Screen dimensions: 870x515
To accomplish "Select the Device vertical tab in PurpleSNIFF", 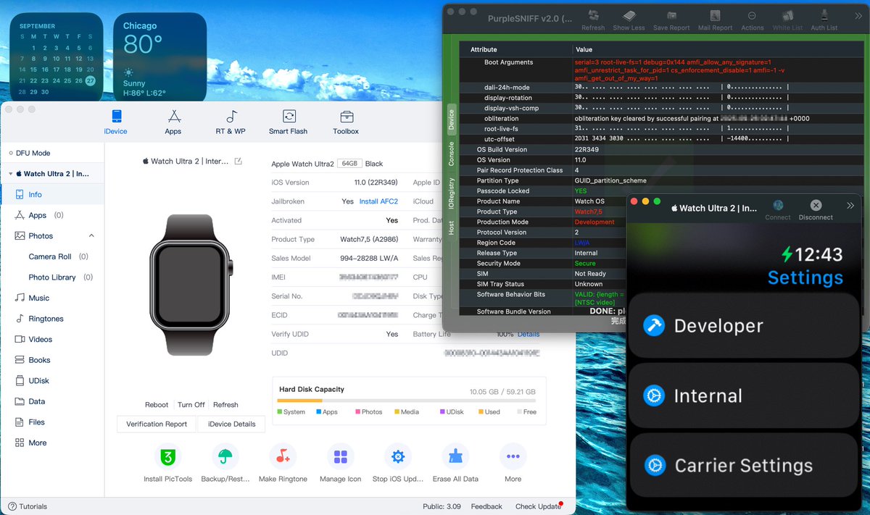I will click(x=451, y=120).
